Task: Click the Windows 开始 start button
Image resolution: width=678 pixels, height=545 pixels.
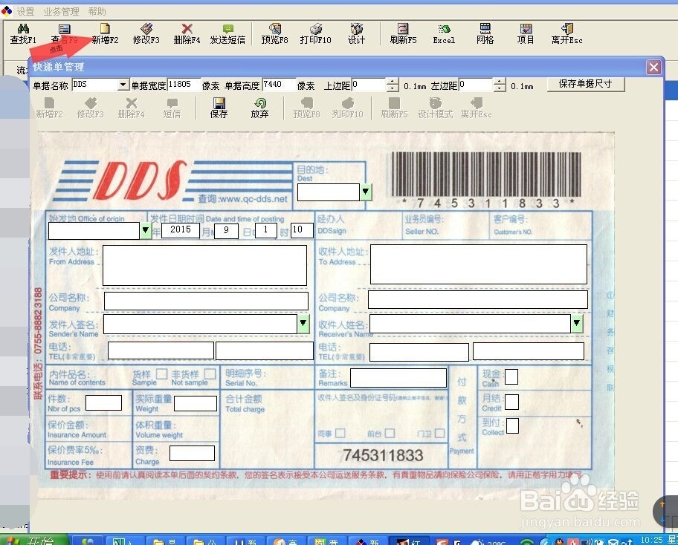Action: (33, 540)
